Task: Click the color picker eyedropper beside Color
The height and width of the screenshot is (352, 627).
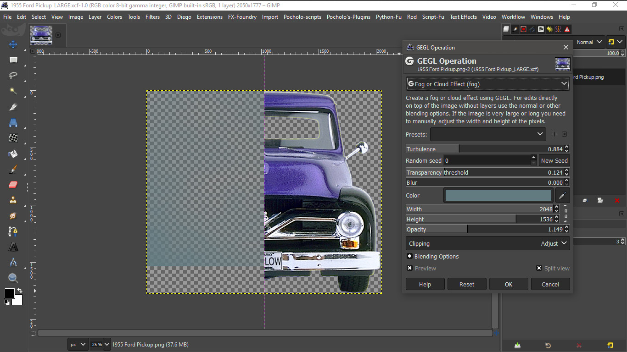Action: coord(562,195)
